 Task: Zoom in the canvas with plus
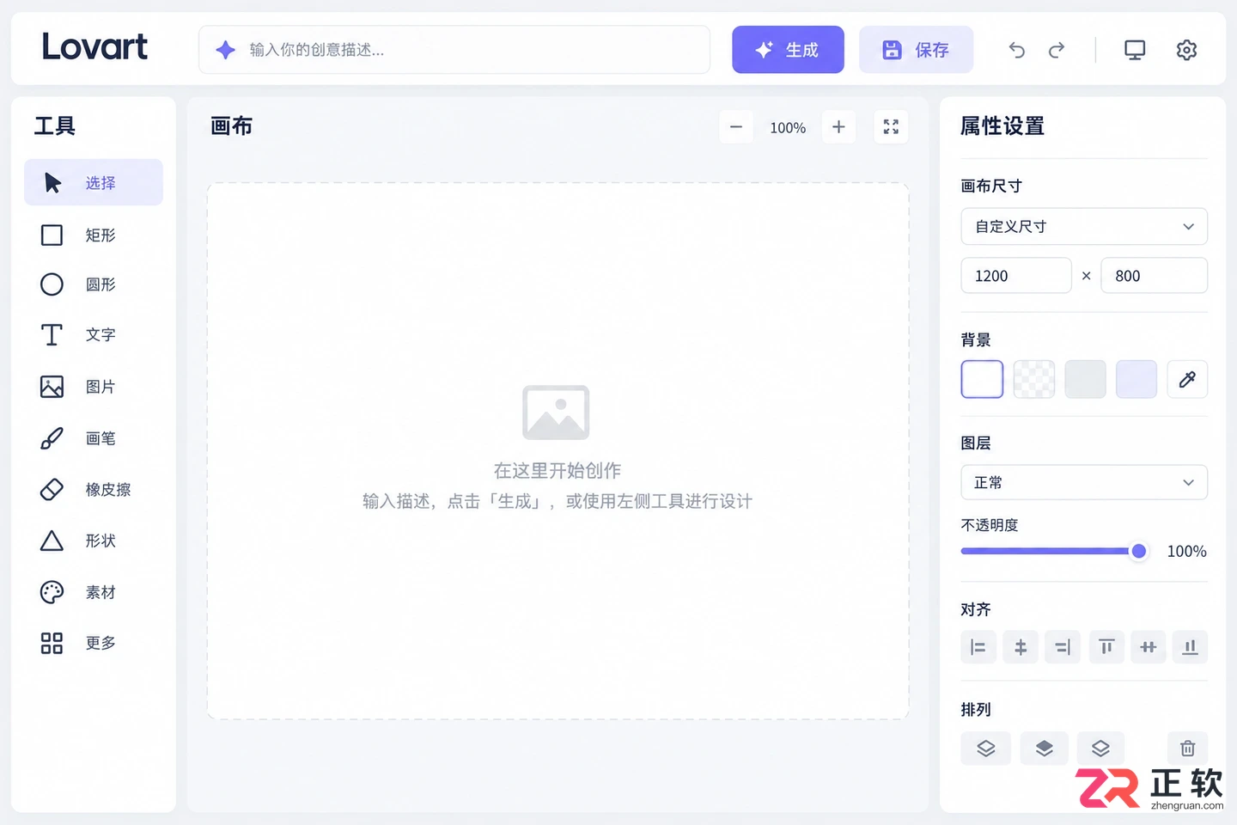click(838, 127)
